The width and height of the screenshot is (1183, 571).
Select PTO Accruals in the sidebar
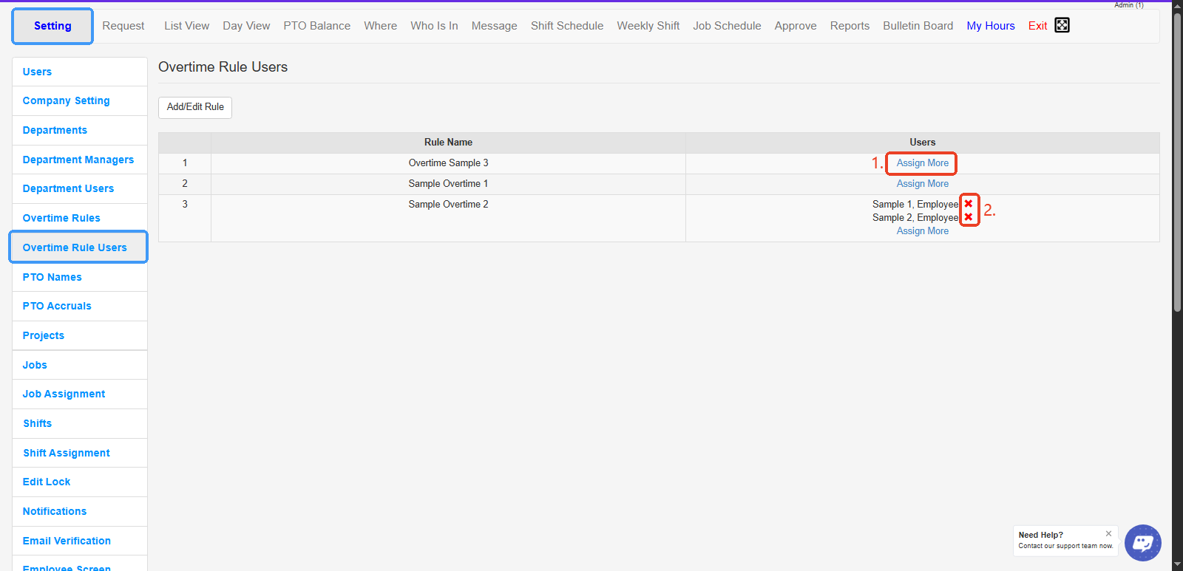57,306
